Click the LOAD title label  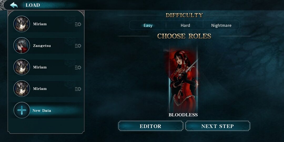[x=33, y=5]
